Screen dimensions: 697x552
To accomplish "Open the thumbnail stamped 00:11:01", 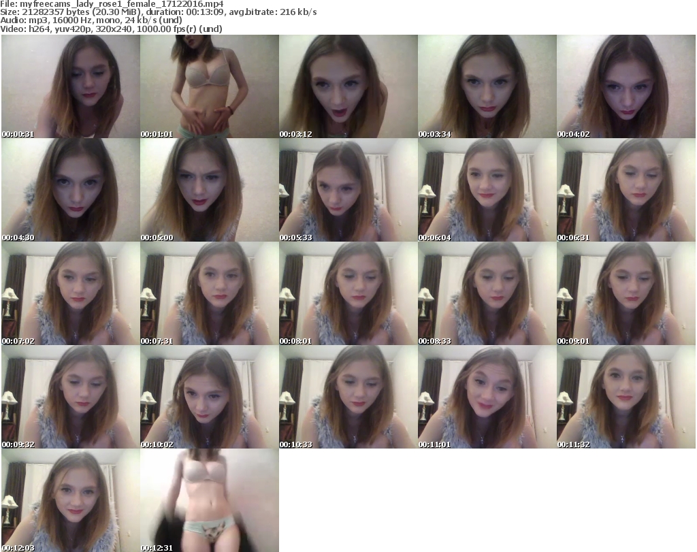I will tap(487, 397).
